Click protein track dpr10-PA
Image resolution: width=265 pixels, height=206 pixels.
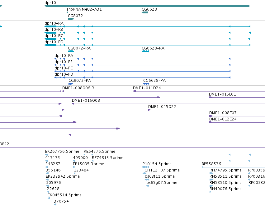143,59
